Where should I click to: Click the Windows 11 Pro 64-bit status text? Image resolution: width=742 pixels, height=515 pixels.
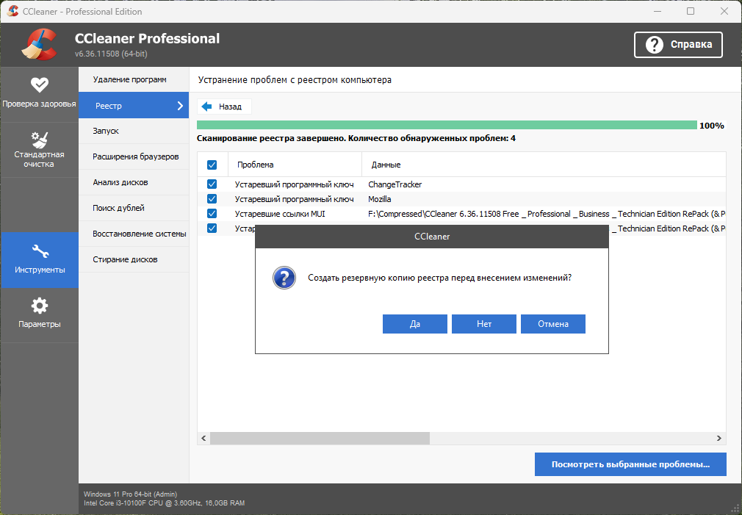[x=131, y=494]
